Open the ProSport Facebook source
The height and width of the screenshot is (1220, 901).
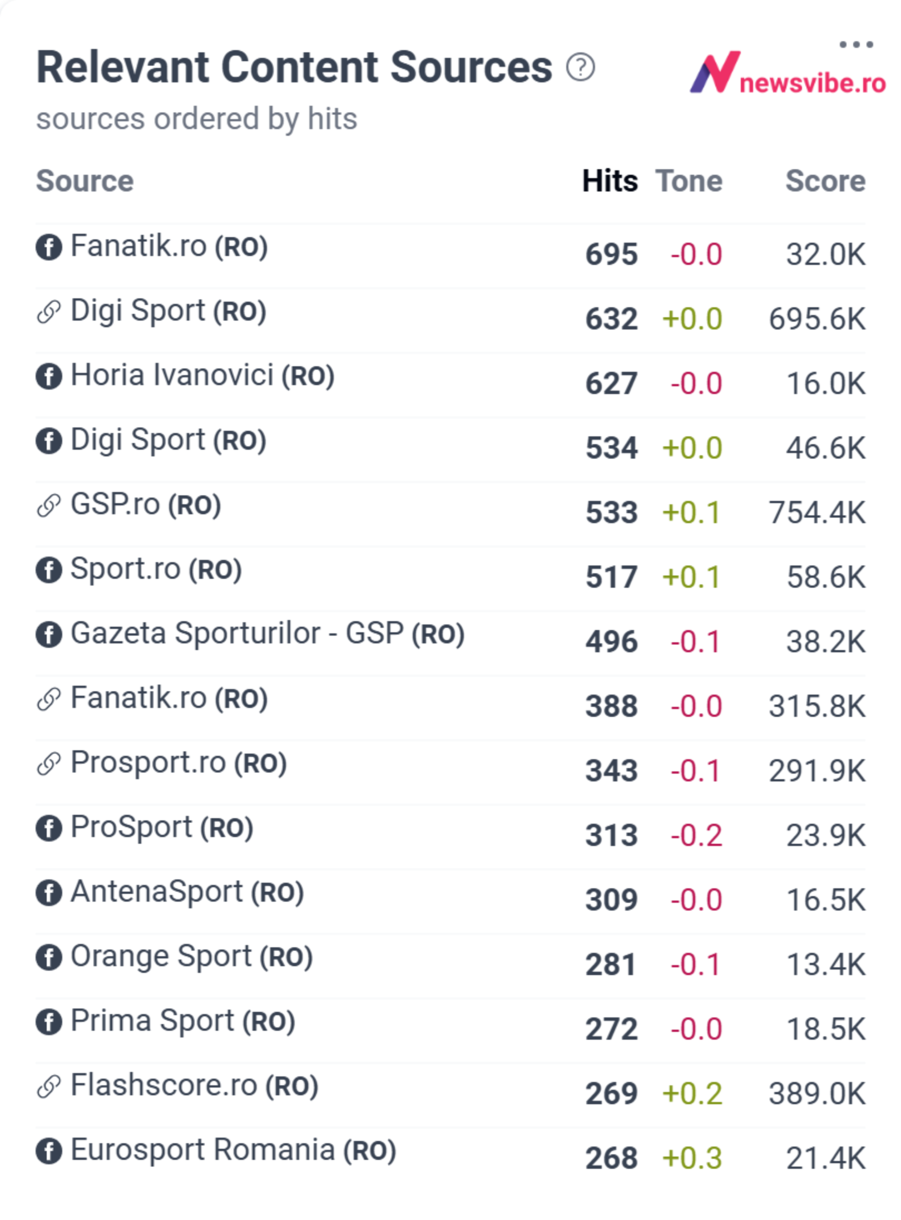162,828
